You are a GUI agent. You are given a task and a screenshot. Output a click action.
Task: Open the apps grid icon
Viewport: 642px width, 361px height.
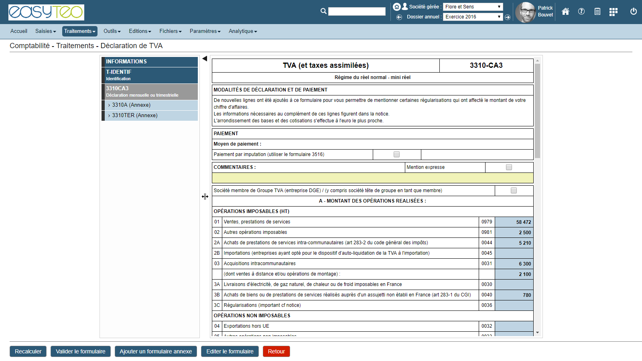tap(613, 12)
